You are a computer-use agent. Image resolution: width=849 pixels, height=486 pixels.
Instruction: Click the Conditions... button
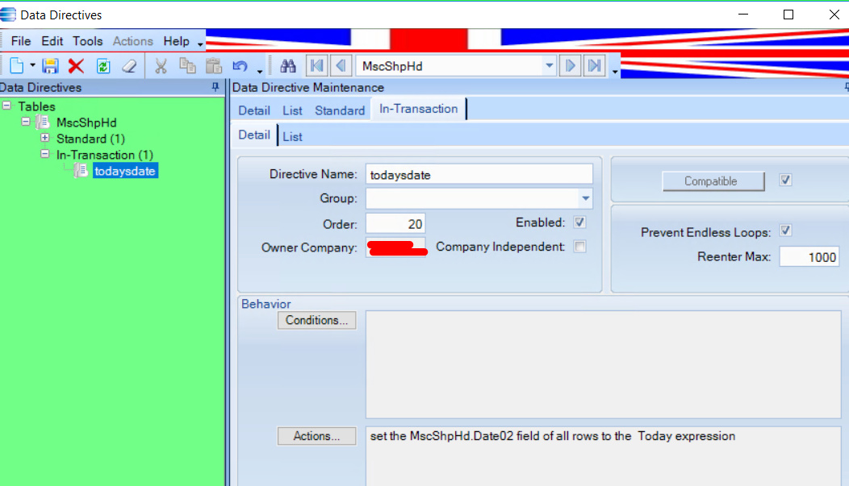click(316, 320)
